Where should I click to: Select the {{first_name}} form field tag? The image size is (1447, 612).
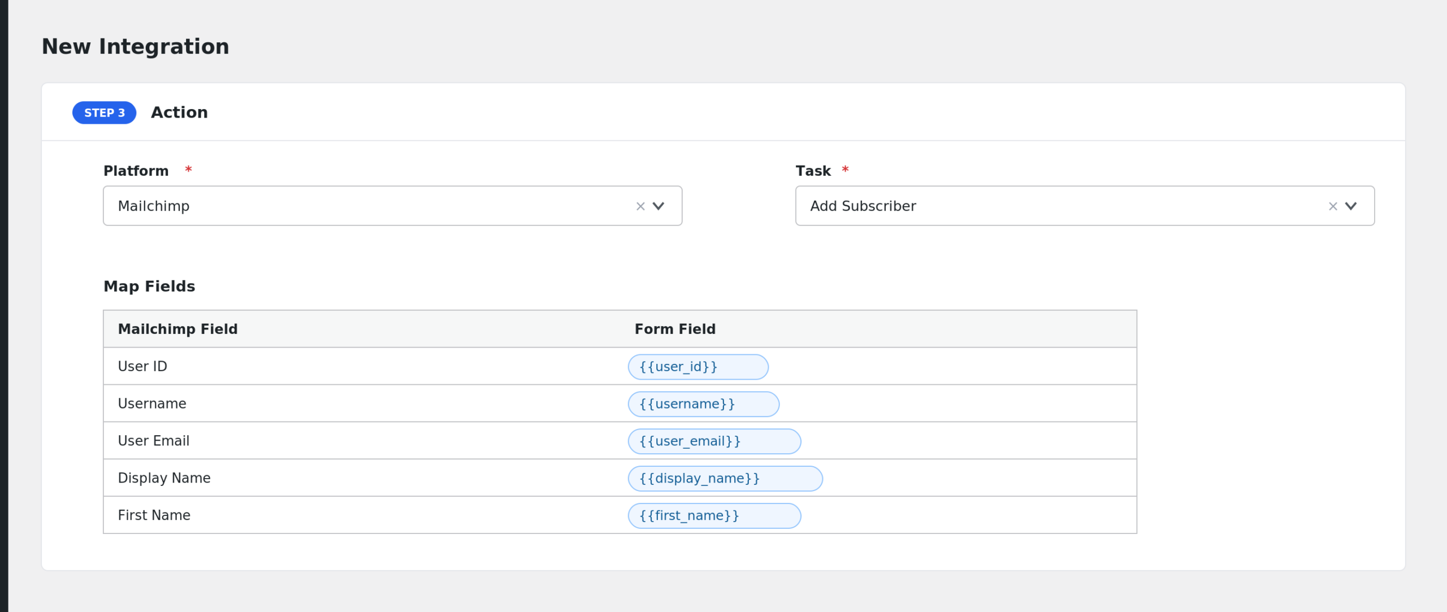coord(714,516)
